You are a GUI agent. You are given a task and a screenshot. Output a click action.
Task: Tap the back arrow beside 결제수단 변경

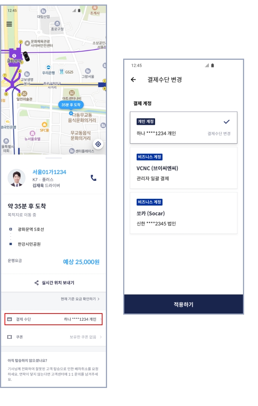coord(133,79)
